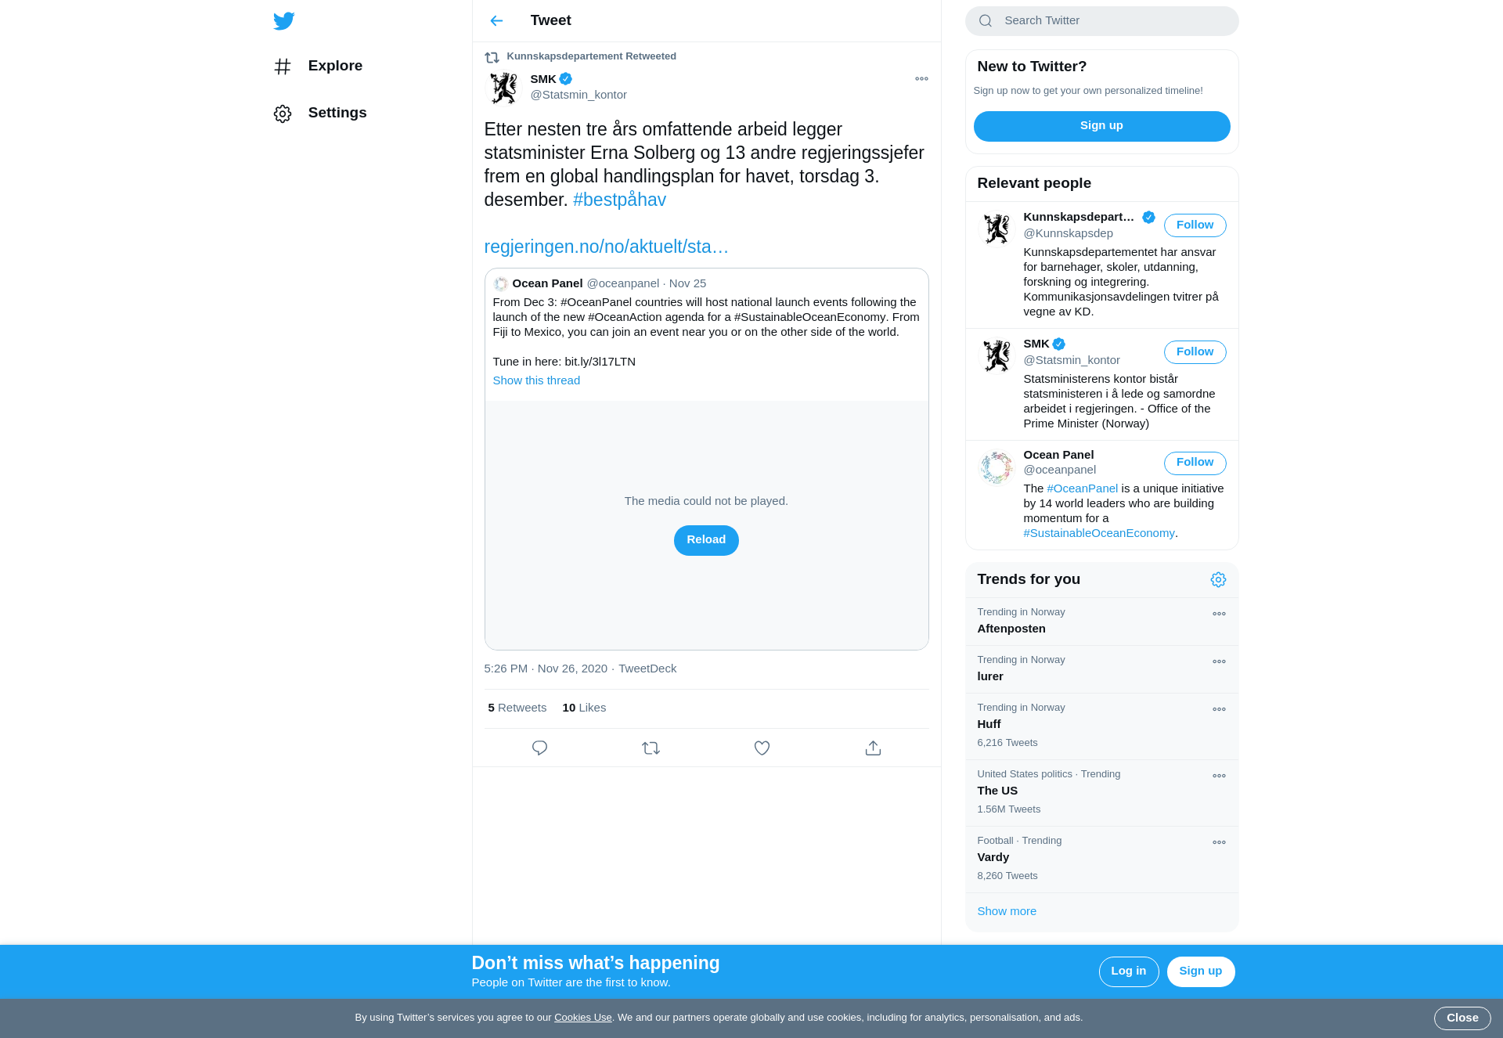Retweet the SMK tweet
This screenshot has width=1503, height=1038.
pos(651,748)
